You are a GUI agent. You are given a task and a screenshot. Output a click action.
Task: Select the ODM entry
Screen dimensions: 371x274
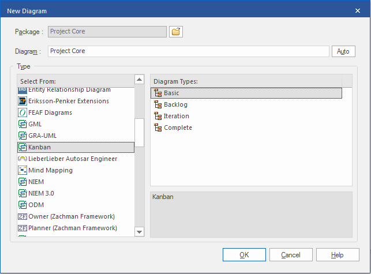click(36, 205)
